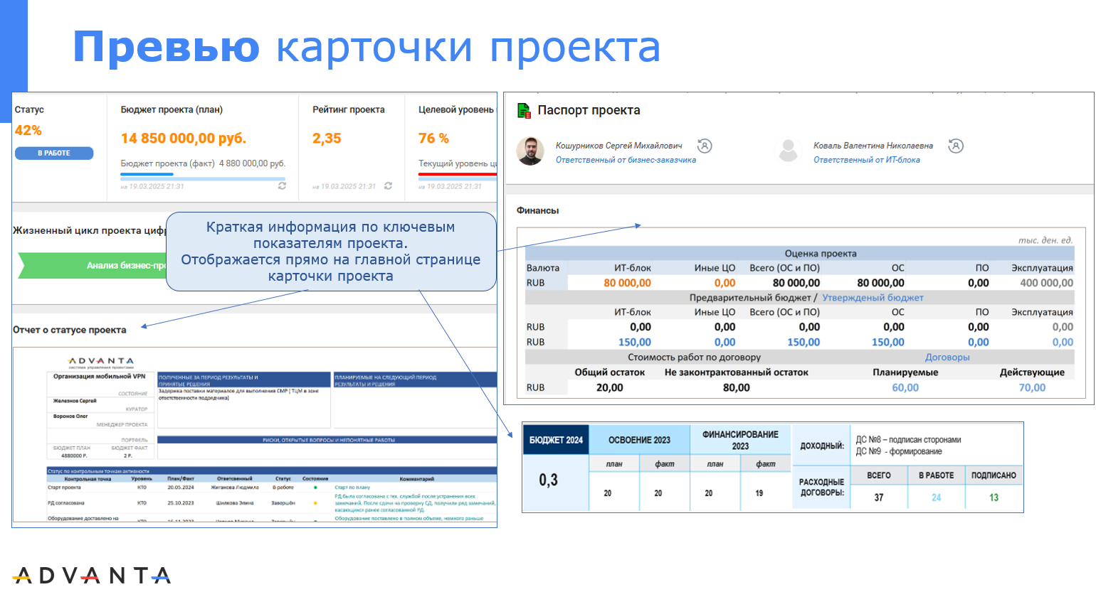Click change-user icon beside Коваль Валентина Николаевна
This screenshot has width=1096, height=592.
[956, 146]
